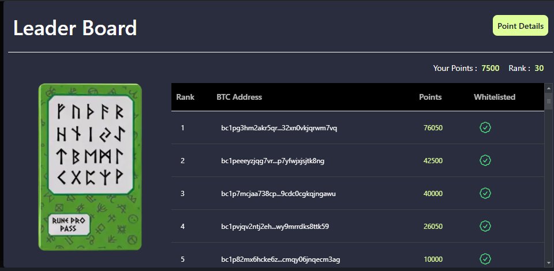Screen dimensions: 554x271
Task: Select address bc1peeeyzjqg7vr...p7yfwjxjsjtk8ng
Action: 273,161
